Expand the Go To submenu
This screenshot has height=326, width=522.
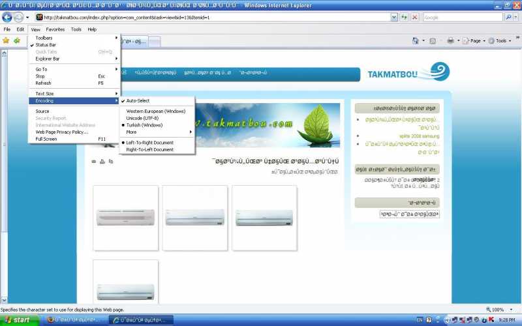click(x=74, y=69)
